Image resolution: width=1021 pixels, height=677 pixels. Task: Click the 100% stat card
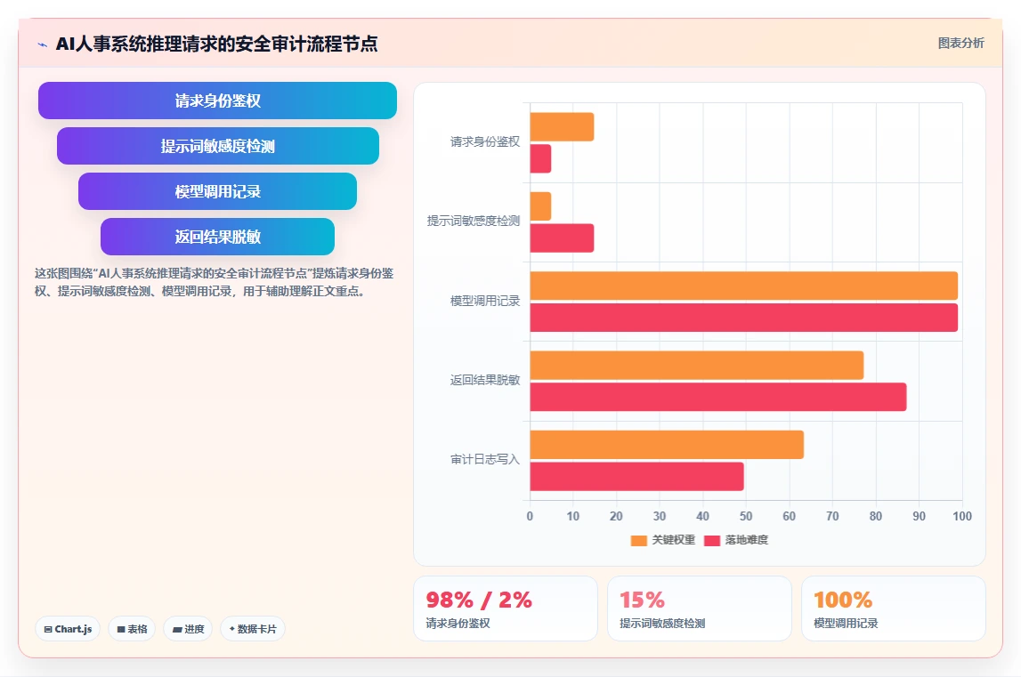pos(894,608)
